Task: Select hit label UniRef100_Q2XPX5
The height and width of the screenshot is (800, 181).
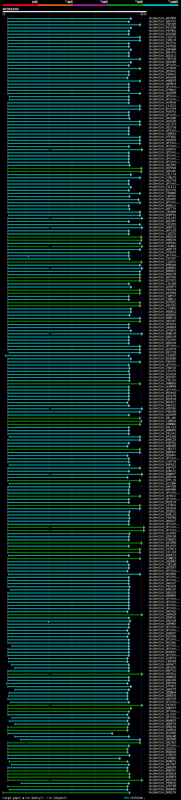Action: coord(162,349)
